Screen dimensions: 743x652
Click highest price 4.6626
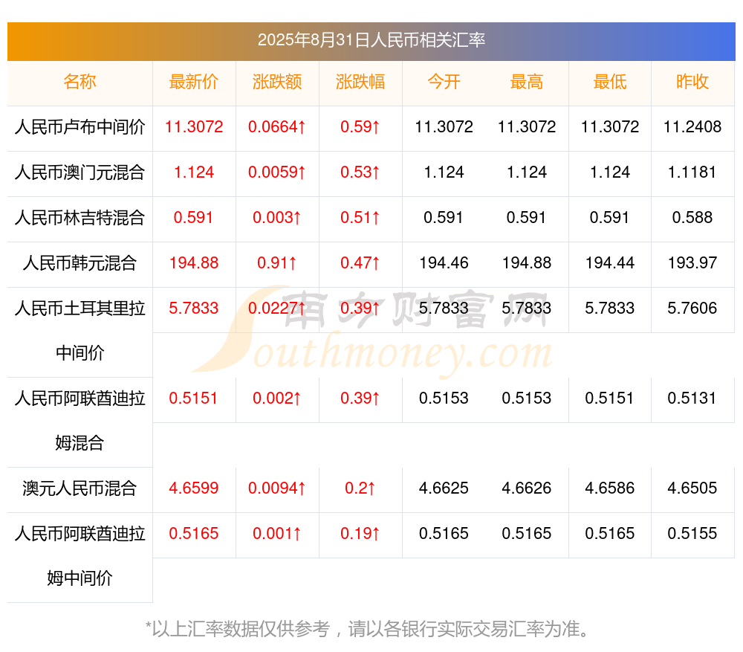(x=527, y=488)
